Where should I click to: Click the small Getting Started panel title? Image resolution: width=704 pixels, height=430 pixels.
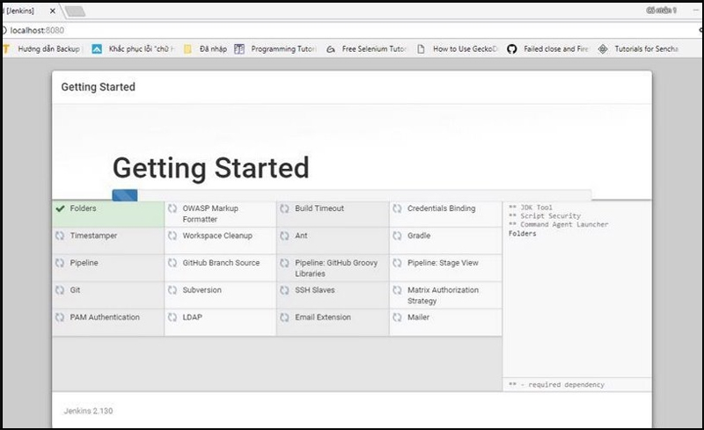tap(99, 87)
